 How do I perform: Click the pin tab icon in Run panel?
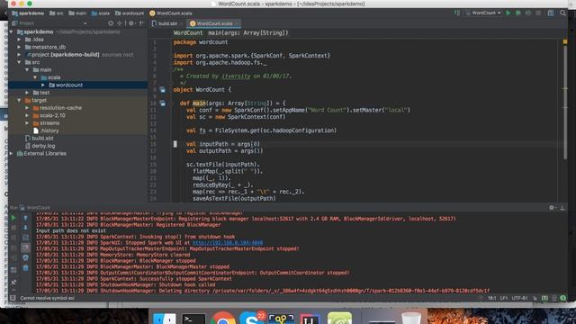point(13,283)
